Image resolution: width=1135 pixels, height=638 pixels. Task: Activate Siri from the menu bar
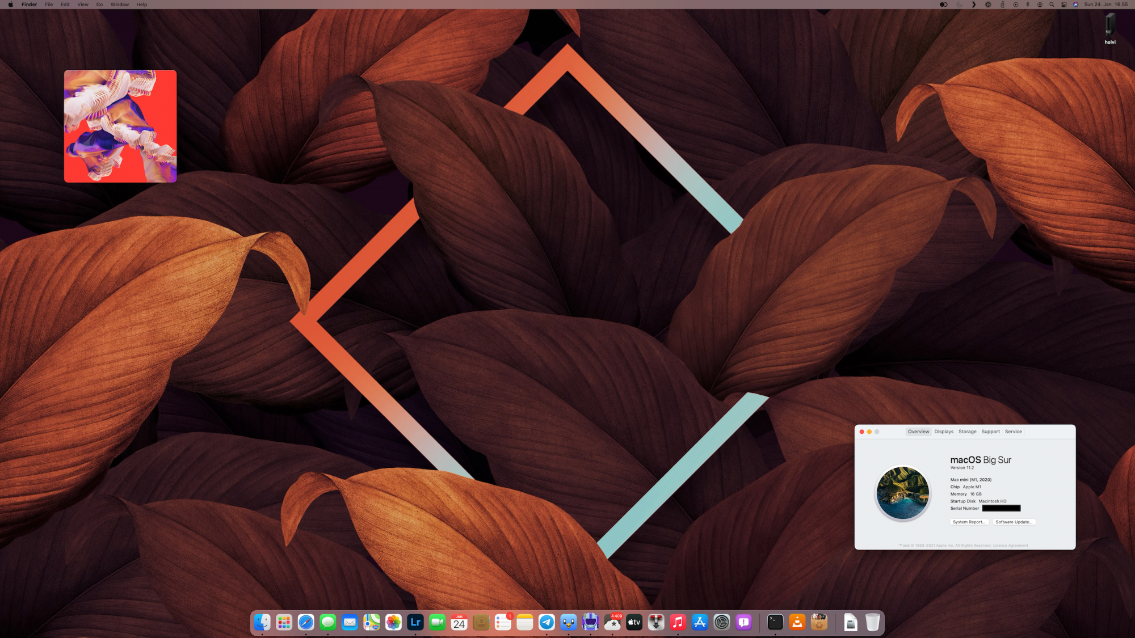click(x=1075, y=5)
